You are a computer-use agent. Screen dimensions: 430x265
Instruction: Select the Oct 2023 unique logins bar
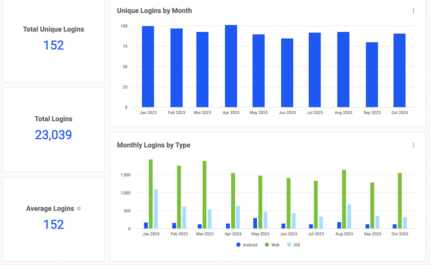coord(399,71)
